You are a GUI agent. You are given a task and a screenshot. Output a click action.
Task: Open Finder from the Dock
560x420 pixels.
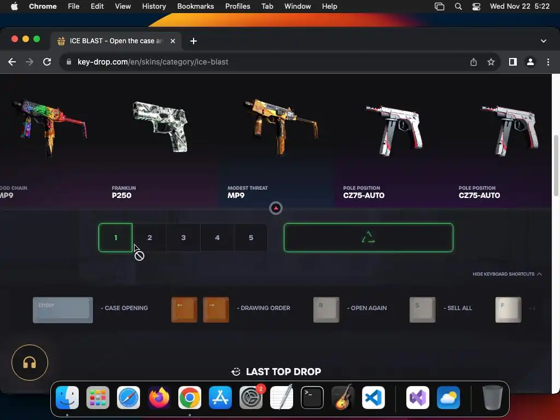[x=67, y=398]
